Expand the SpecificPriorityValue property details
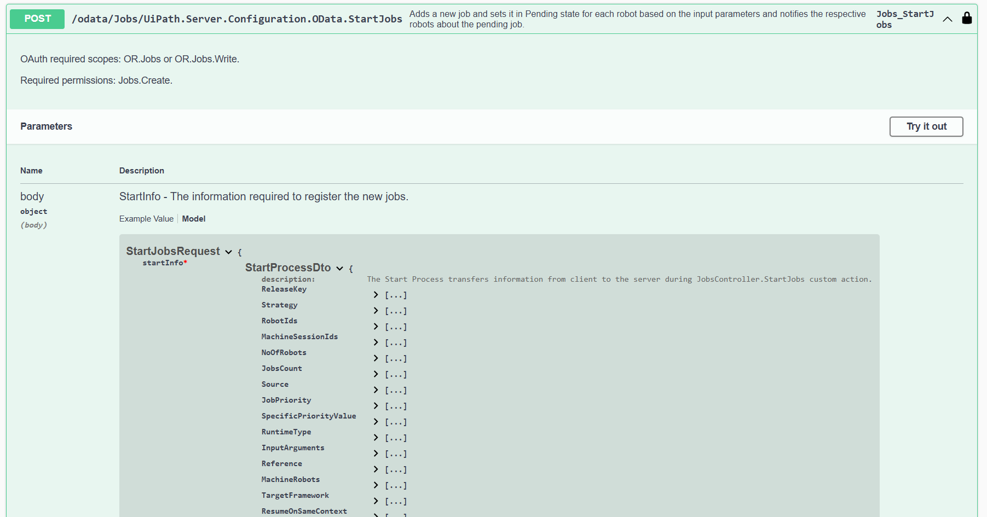The image size is (987, 517). point(376,422)
